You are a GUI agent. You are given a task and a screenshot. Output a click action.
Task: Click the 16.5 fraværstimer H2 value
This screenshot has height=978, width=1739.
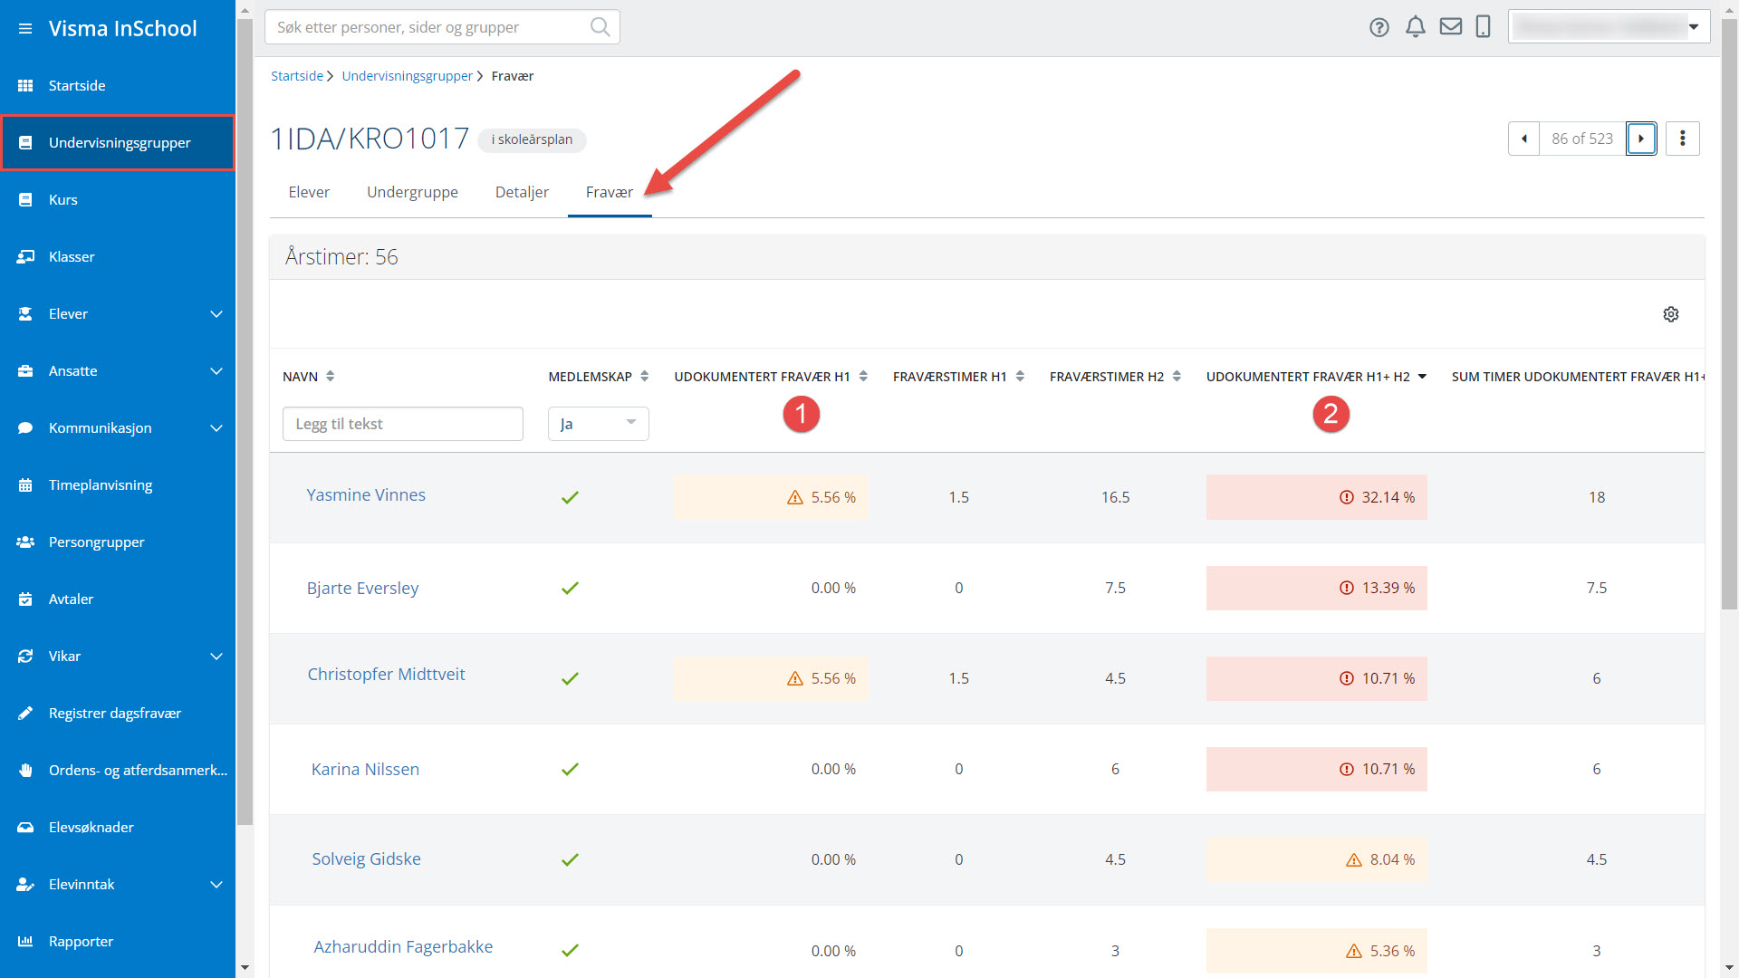click(1115, 497)
